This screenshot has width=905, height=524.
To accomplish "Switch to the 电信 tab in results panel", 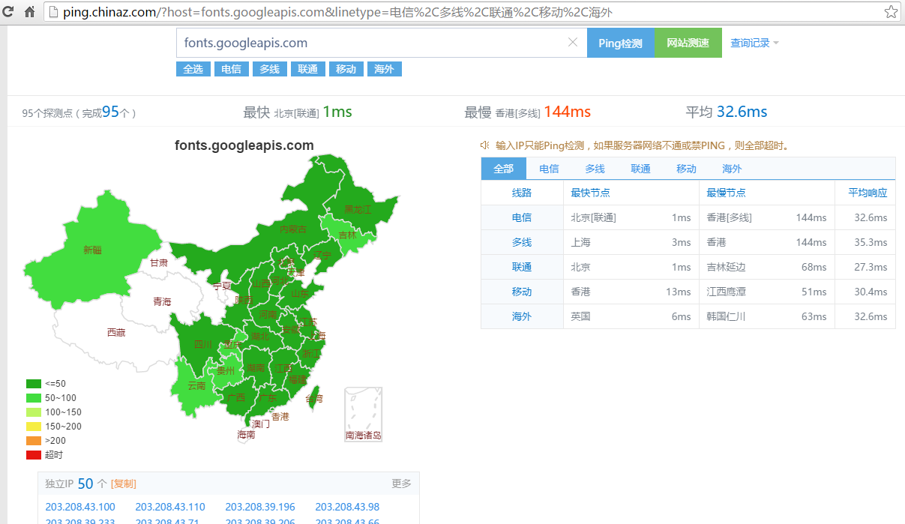I will [x=549, y=169].
